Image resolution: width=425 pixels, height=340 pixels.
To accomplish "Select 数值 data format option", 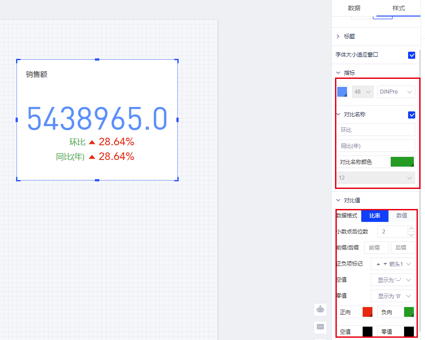I will coord(401,216).
